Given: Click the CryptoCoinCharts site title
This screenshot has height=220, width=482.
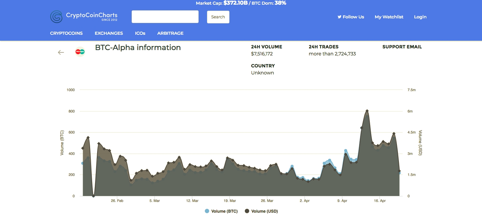Looking at the screenshot, I should click(x=92, y=15).
